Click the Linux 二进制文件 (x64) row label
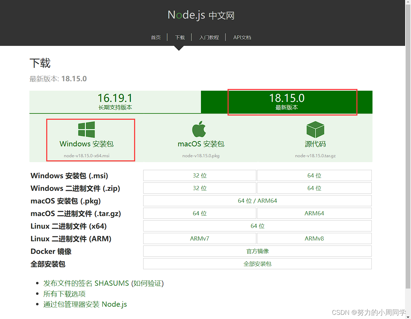 pyautogui.click(x=68, y=226)
